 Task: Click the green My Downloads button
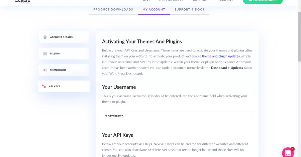[263, 2]
